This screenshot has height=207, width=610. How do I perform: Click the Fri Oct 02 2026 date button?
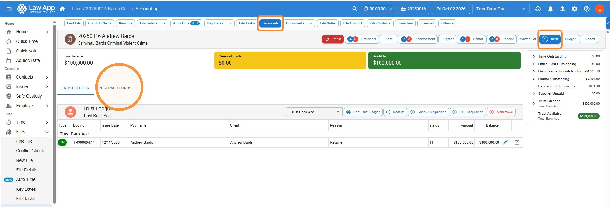pyautogui.click(x=451, y=9)
